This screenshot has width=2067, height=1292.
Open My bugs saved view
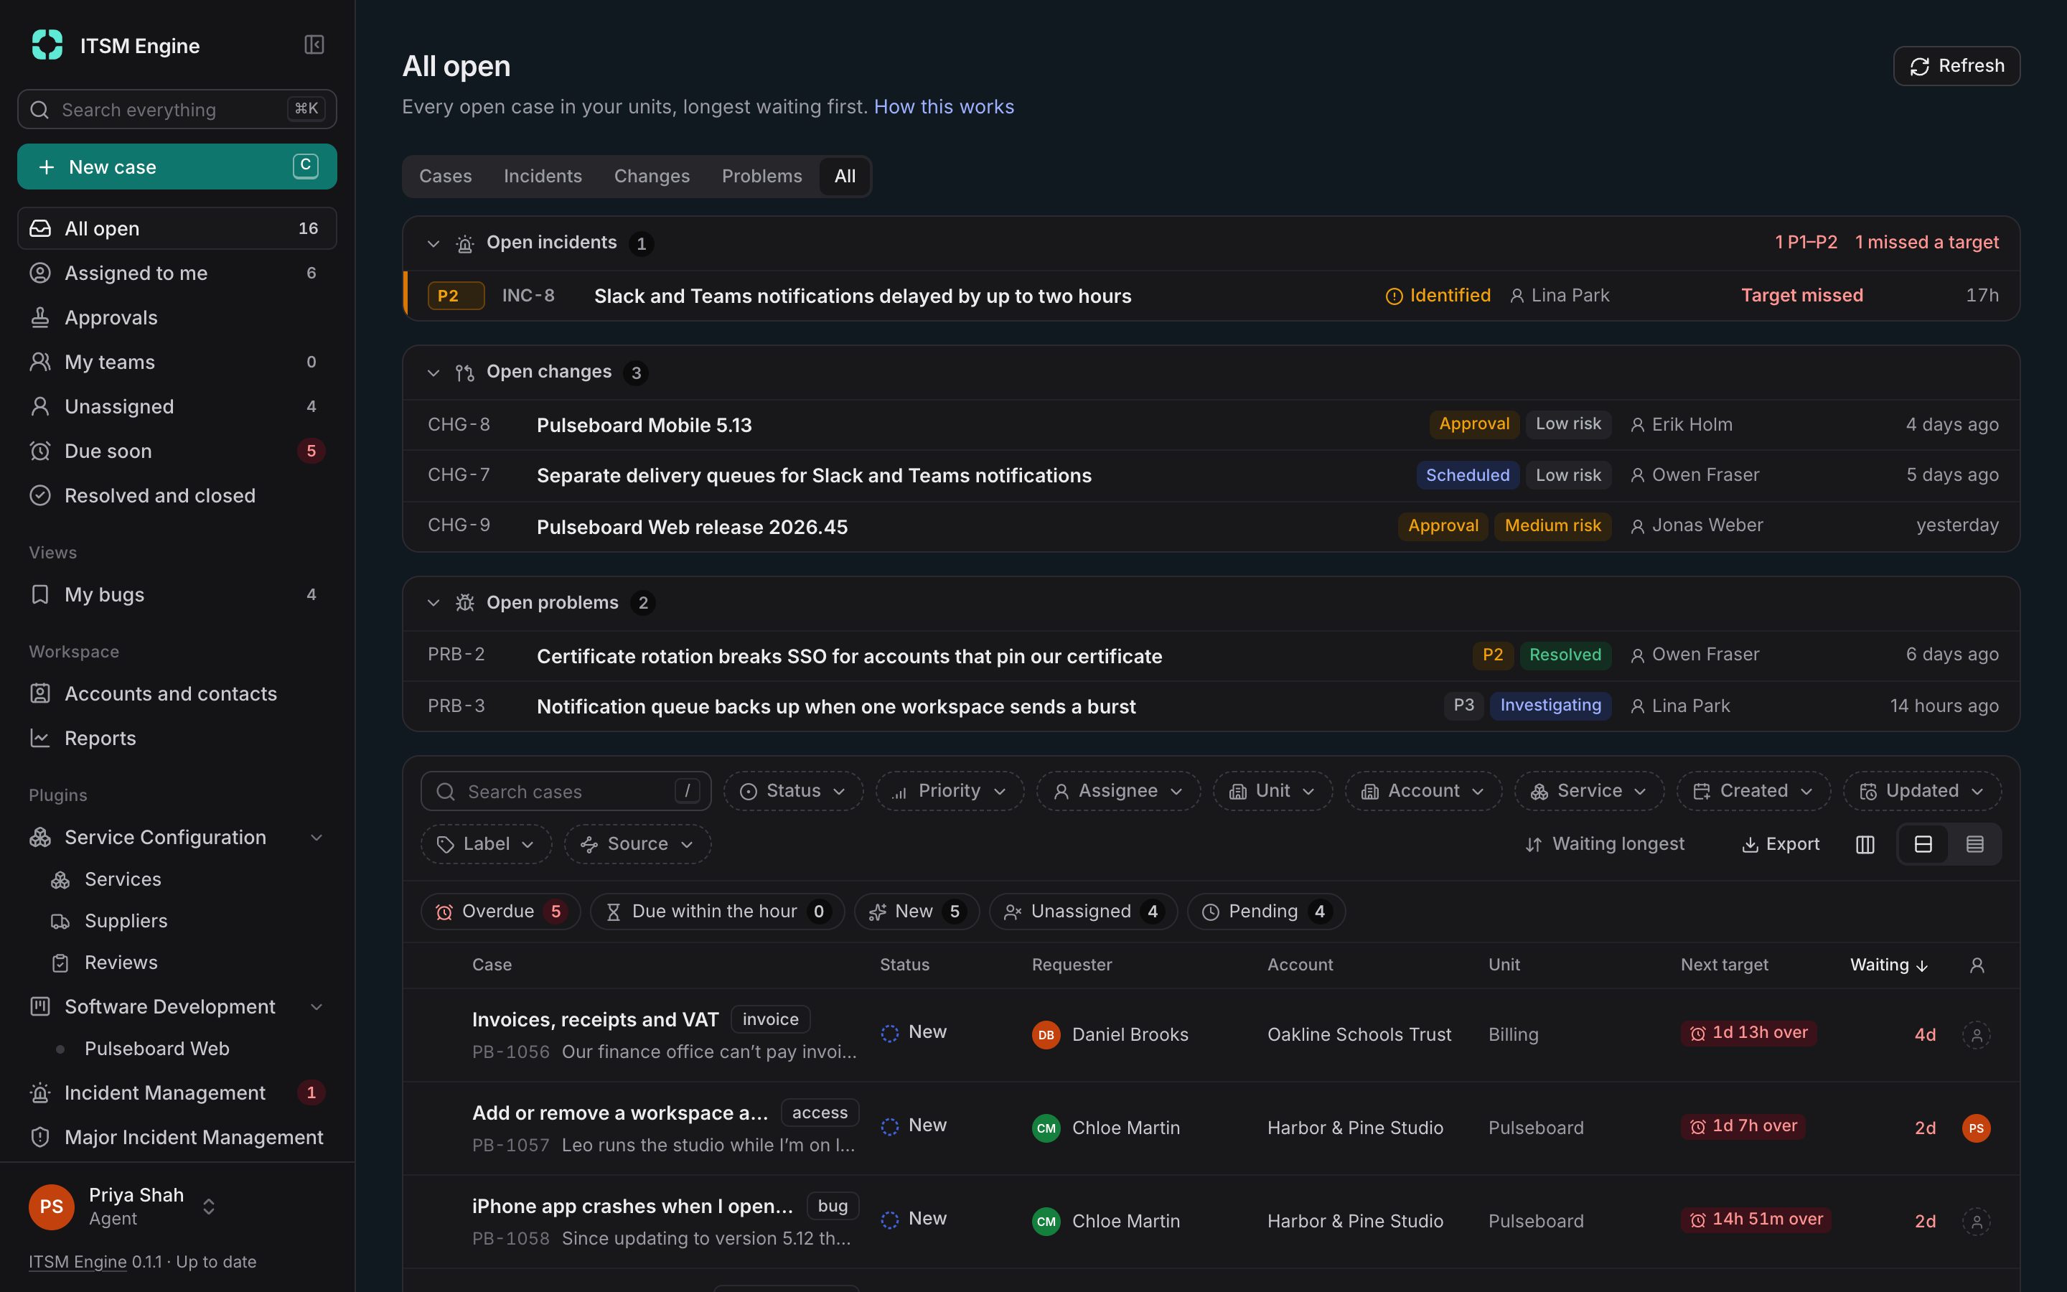tap(177, 595)
